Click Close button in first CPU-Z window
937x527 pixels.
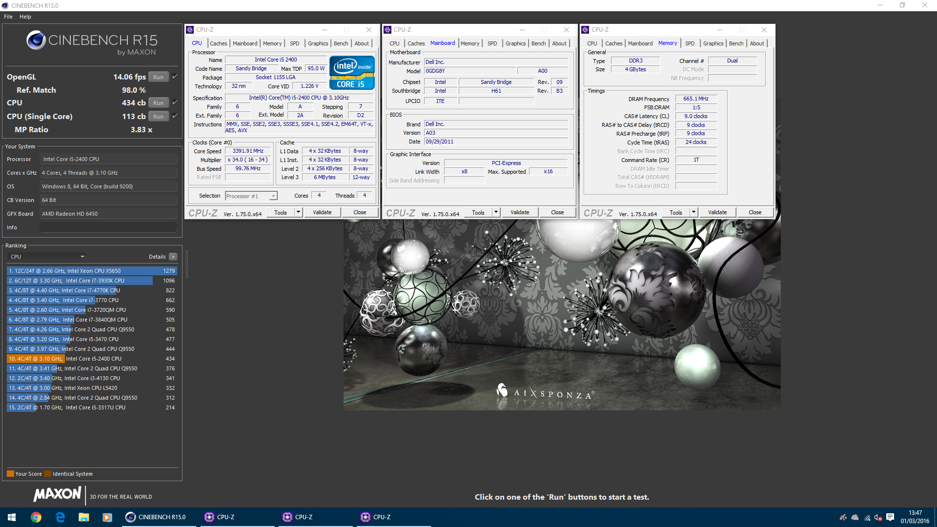click(x=360, y=212)
